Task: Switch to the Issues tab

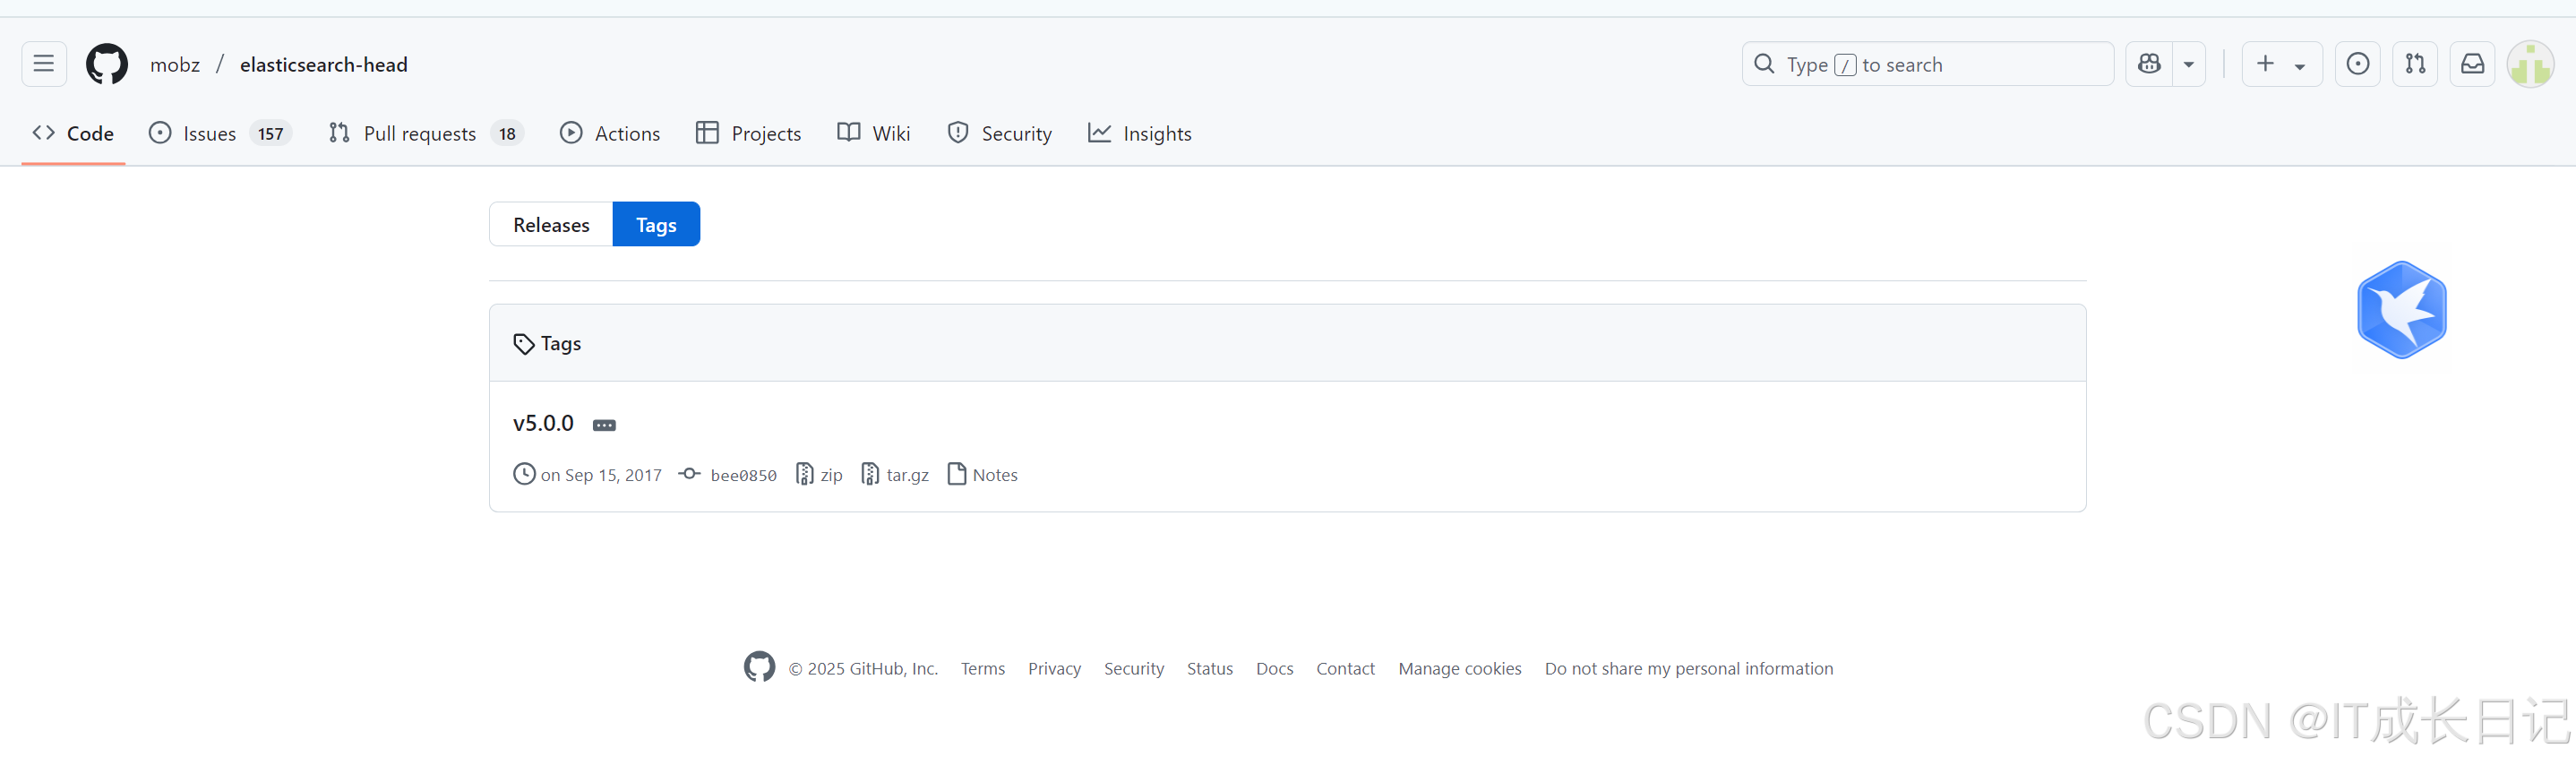Action: tap(219, 133)
